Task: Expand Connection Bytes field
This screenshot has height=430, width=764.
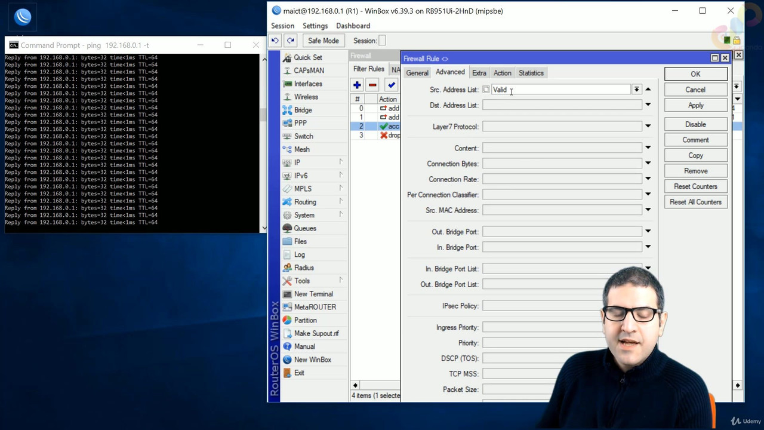Action: [x=648, y=164]
